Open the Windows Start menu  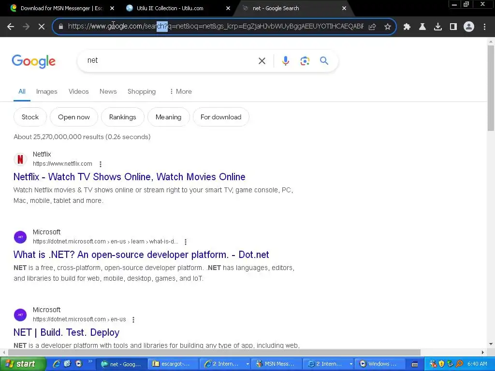click(x=23, y=364)
